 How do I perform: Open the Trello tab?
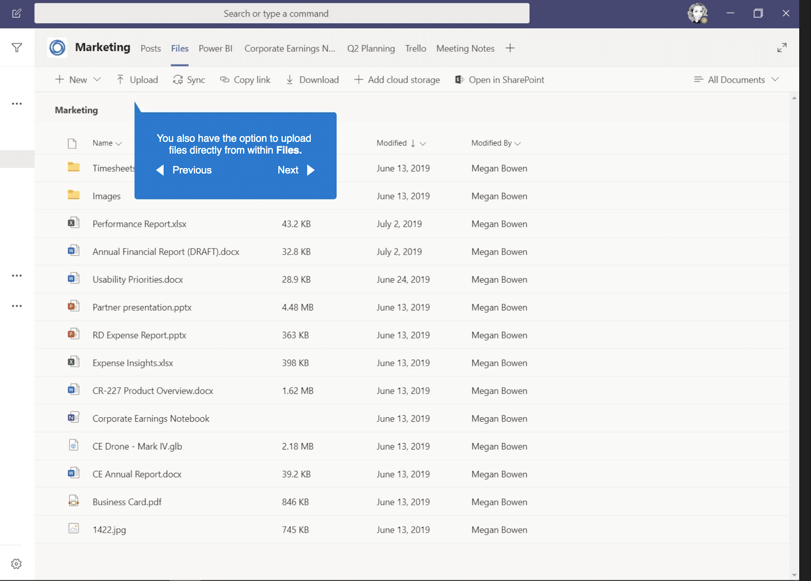pos(416,49)
